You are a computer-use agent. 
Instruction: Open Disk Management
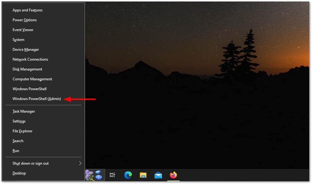pyautogui.click(x=27, y=69)
